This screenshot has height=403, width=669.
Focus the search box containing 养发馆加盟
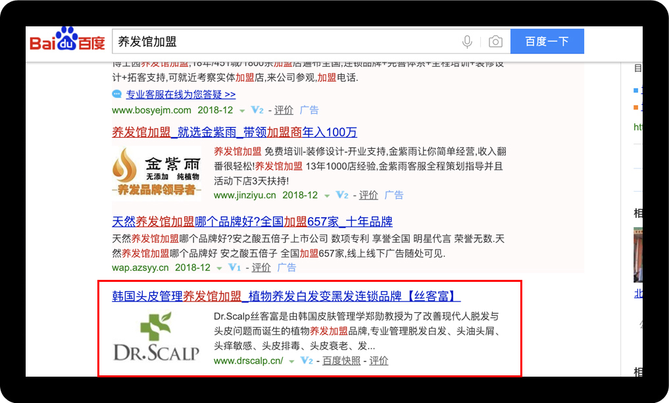[x=283, y=41]
